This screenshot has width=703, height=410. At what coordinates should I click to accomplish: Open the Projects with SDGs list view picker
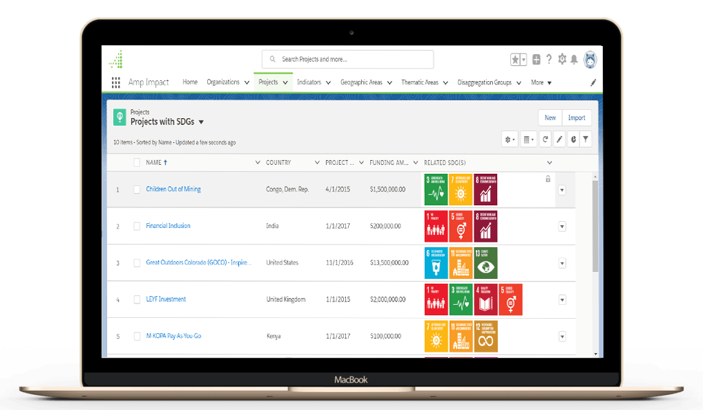click(x=201, y=122)
